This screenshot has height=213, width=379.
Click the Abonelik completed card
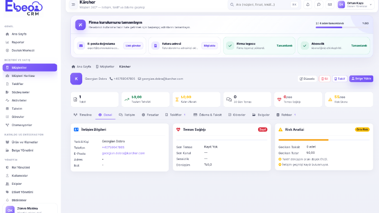coord(334,46)
